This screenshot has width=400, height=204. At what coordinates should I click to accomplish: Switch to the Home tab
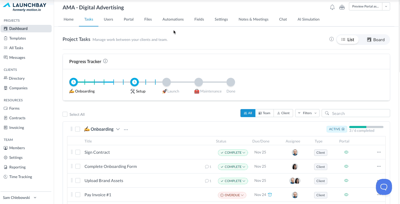coord(68,19)
